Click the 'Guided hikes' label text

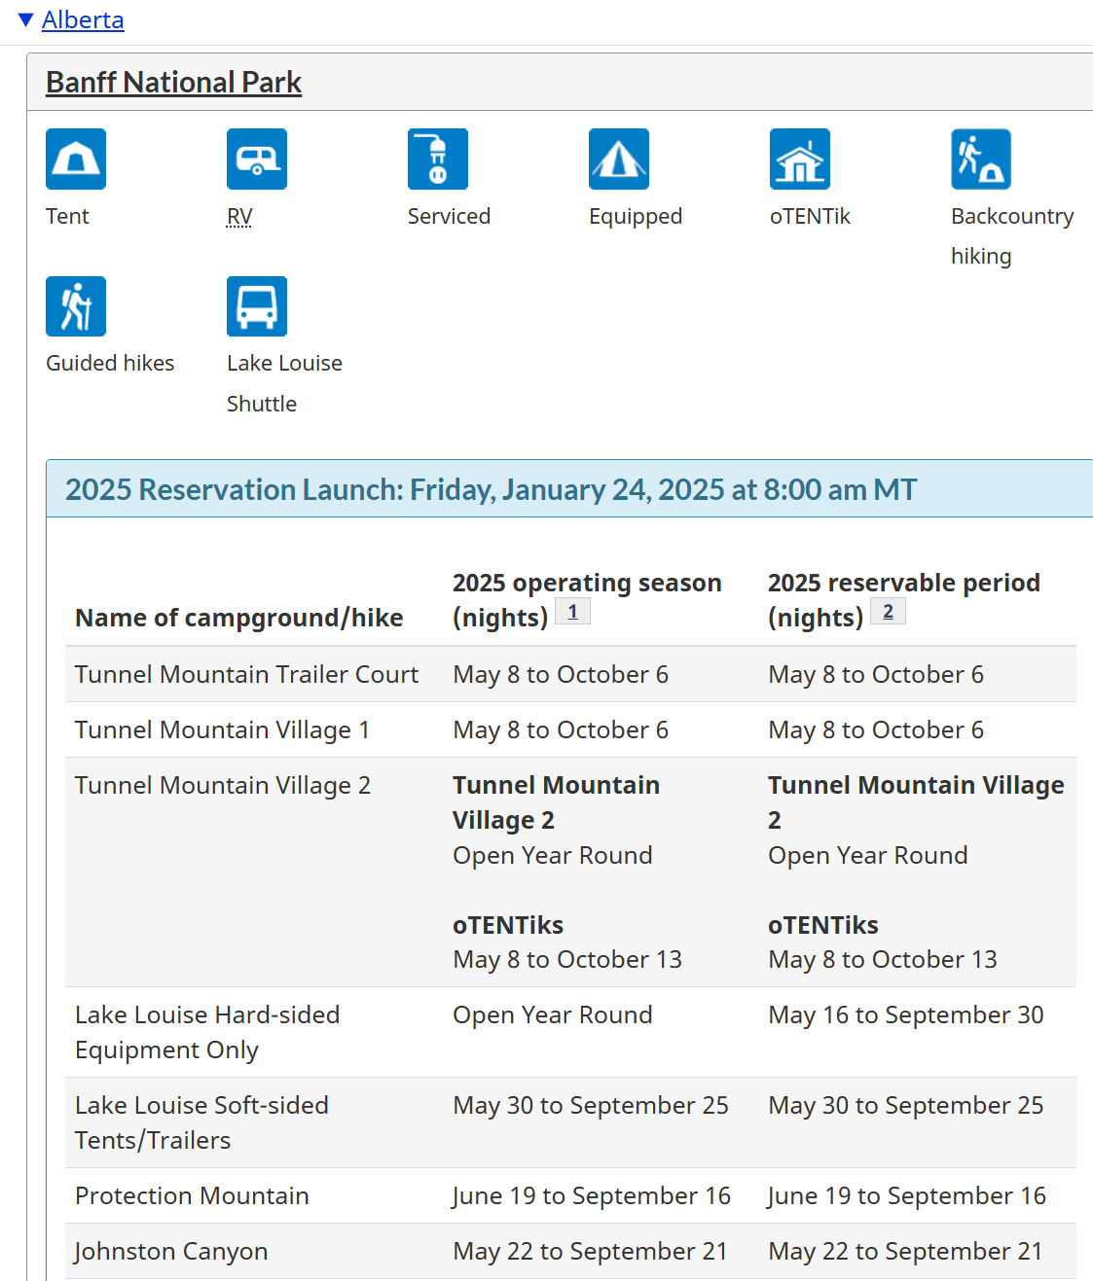point(110,363)
